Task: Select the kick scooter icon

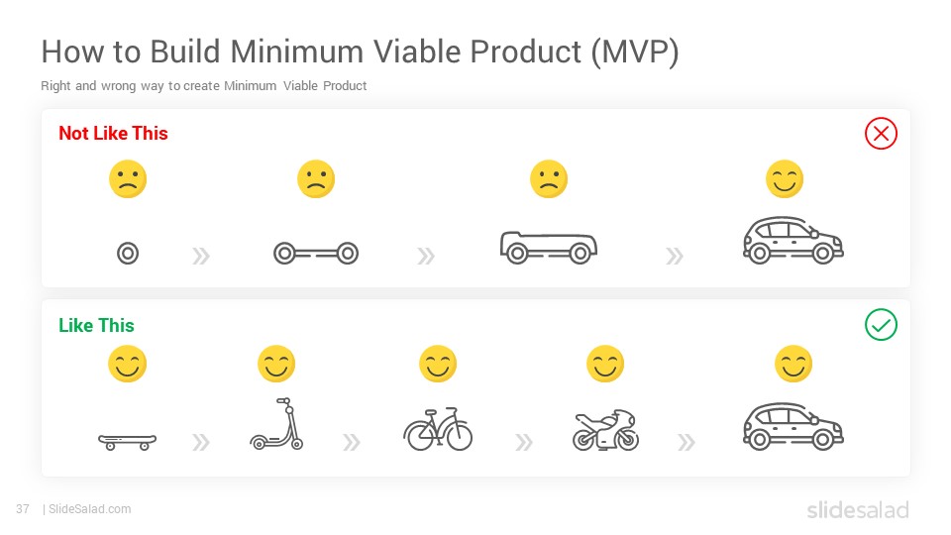Action: tap(276, 423)
